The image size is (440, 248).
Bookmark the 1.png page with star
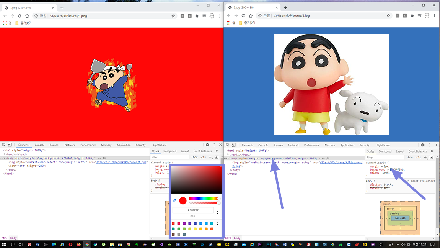173,16
